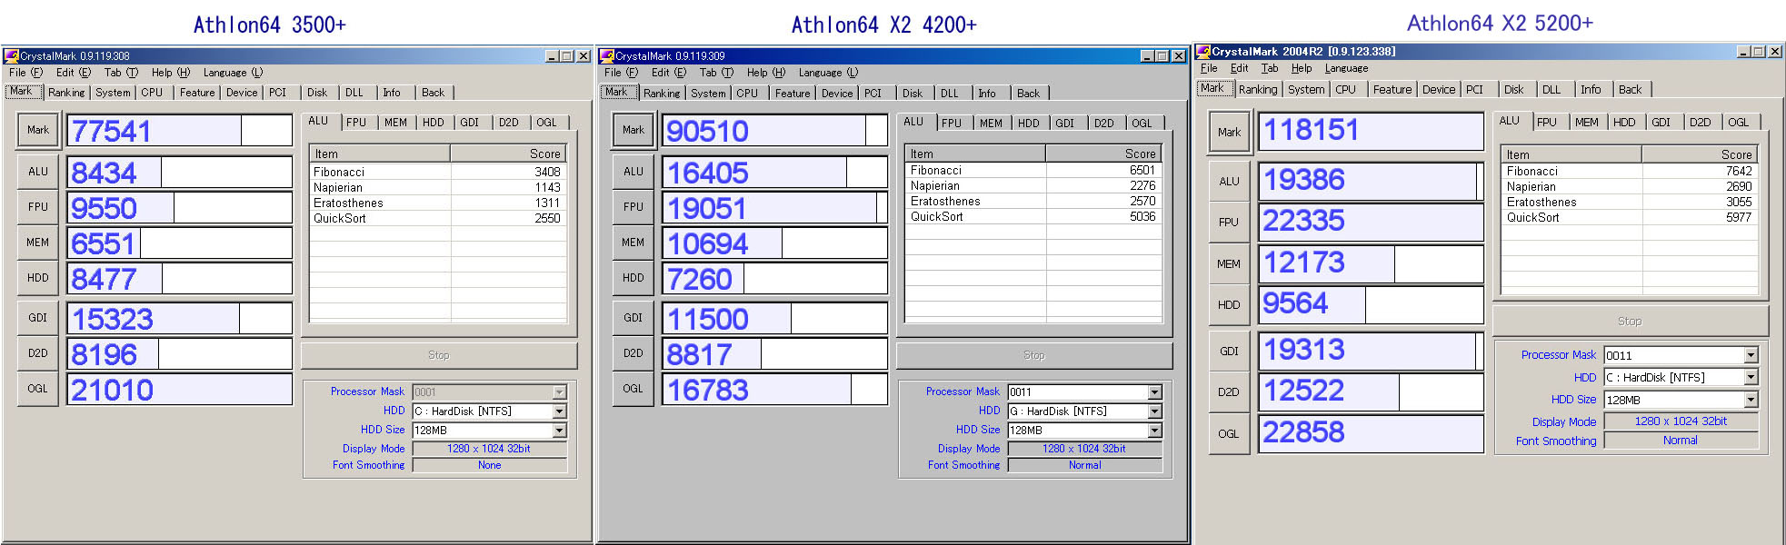The height and width of the screenshot is (545, 1786).
Task: Open HDD drive dropdown in X2 5200+ window
Action: click(1751, 378)
